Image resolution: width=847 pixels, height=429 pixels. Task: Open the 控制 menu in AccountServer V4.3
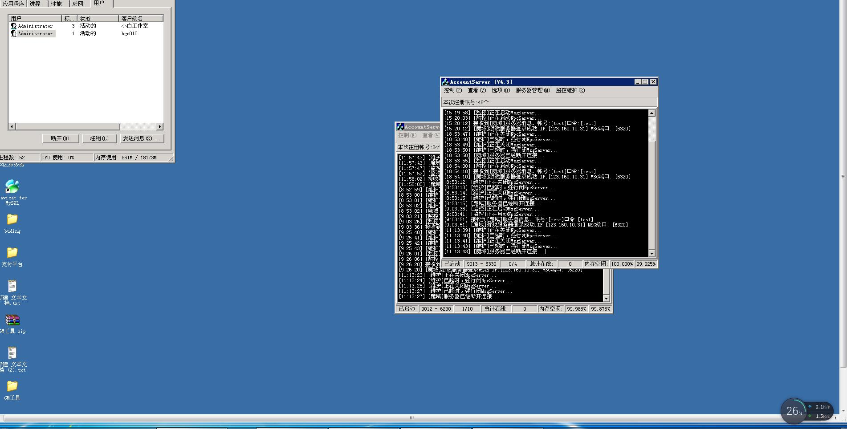(452, 90)
